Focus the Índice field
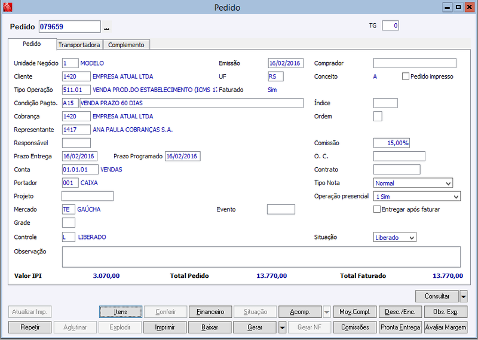The width and height of the screenshot is (478, 340). [385, 103]
